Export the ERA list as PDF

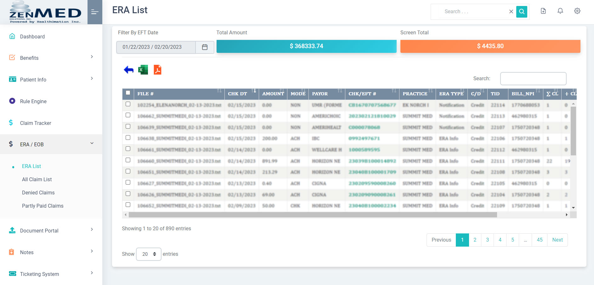point(157,70)
